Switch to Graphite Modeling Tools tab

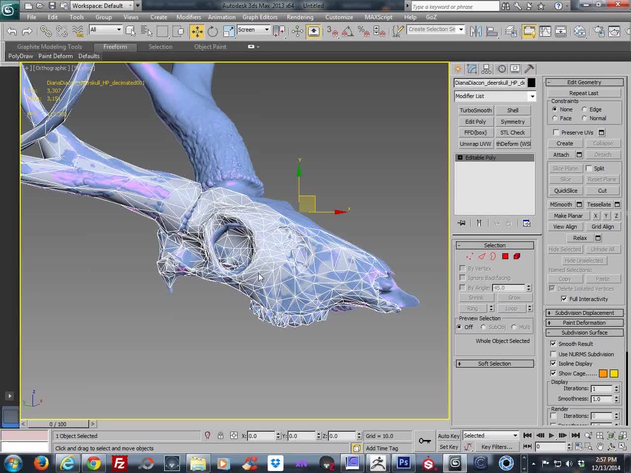tap(49, 47)
